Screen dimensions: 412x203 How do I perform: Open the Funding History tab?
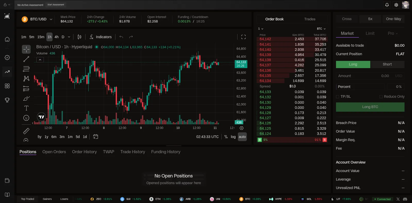click(166, 152)
